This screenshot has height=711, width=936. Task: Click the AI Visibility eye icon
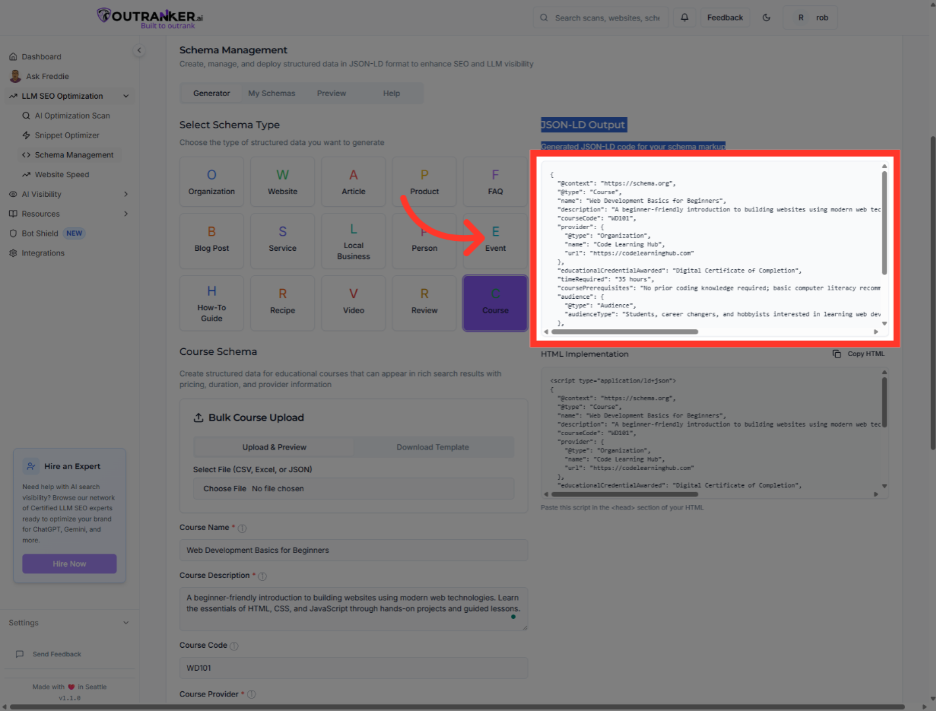(13, 194)
